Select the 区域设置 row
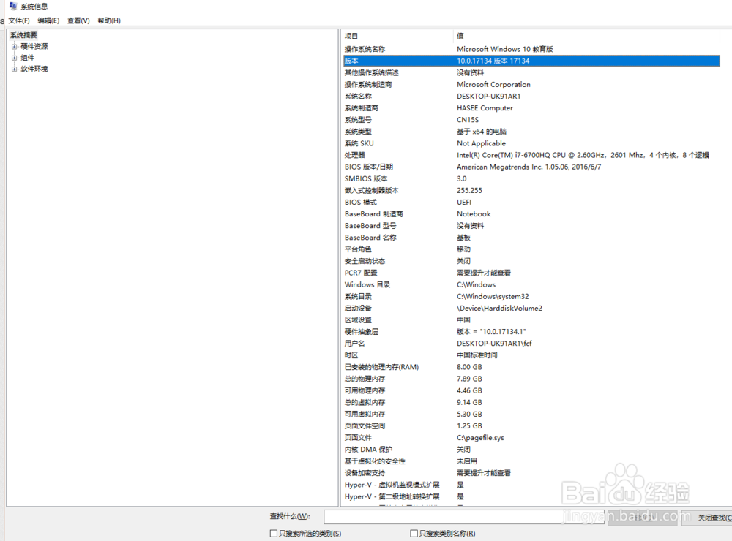The height and width of the screenshot is (541, 732). 531,320
